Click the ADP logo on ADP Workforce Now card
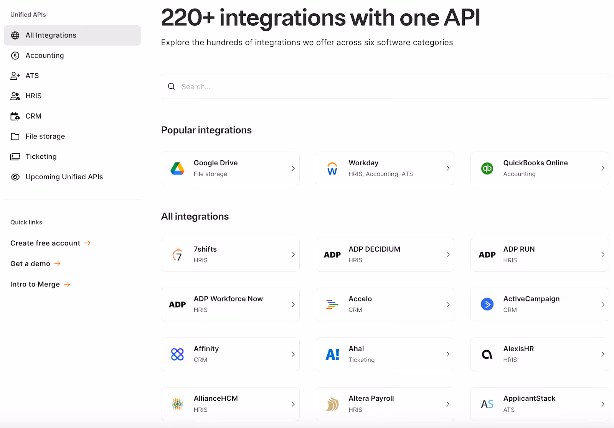Viewport: 614px width, 428px height. 177,305
